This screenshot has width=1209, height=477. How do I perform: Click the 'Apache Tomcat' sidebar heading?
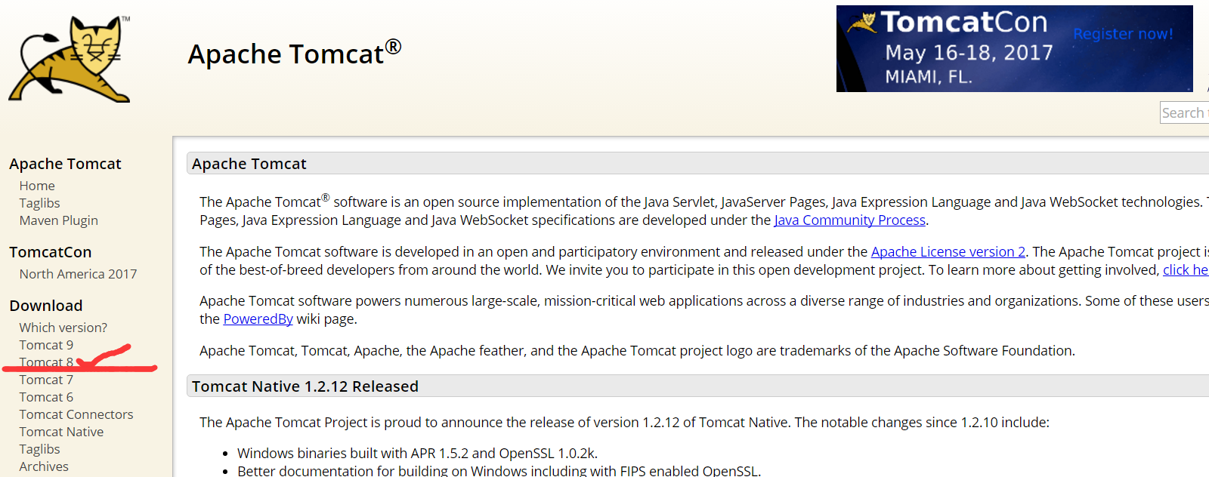pos(65,164)
